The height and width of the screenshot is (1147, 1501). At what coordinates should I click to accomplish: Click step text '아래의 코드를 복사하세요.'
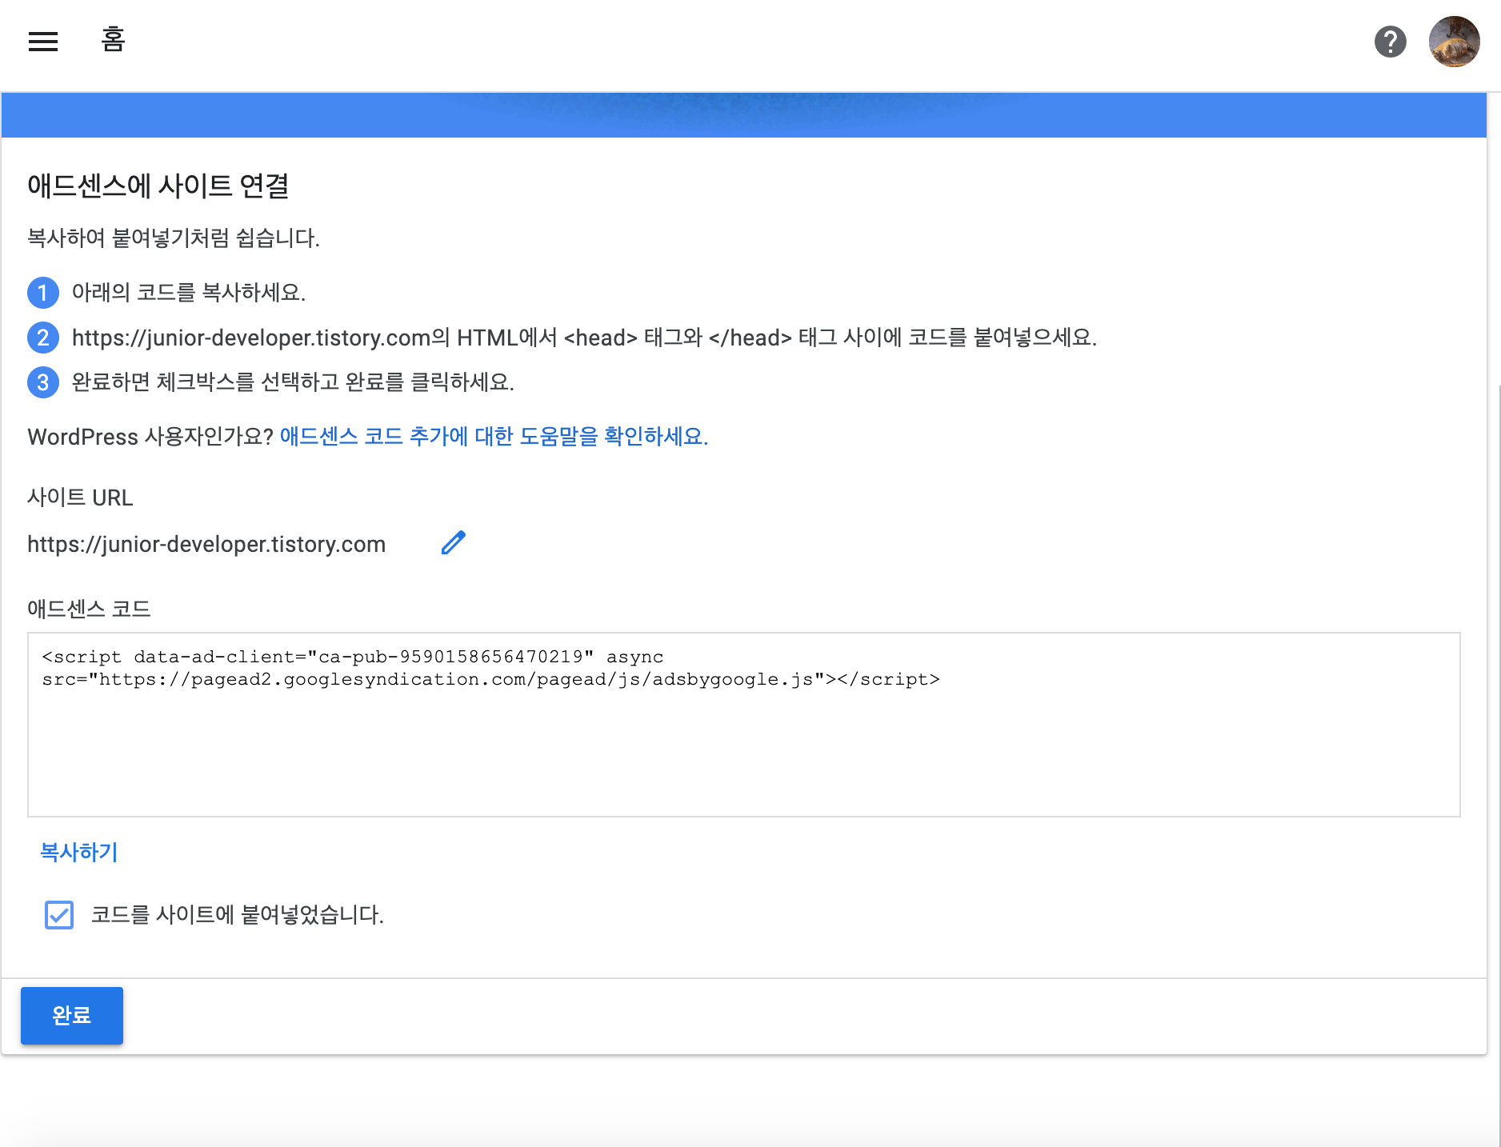(189, 293)
